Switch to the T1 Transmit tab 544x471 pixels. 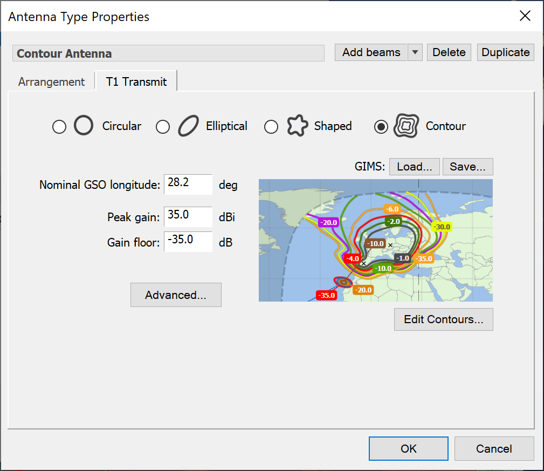(x=136, y=81)
